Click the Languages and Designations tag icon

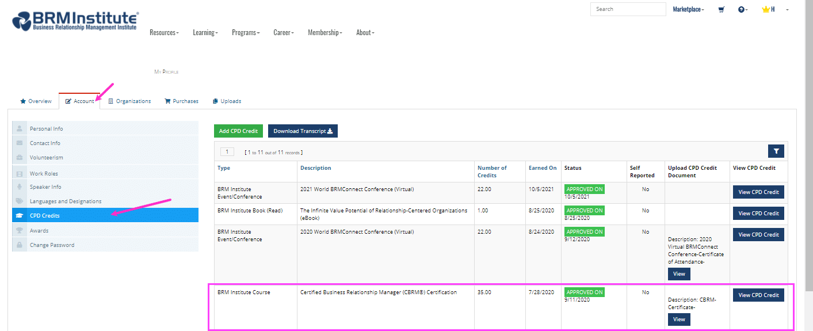[x=20, y=201]
